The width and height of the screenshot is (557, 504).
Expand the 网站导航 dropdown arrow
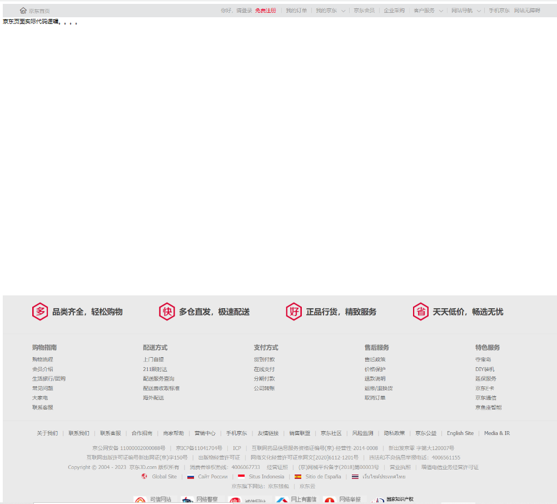tap(479, 11)
